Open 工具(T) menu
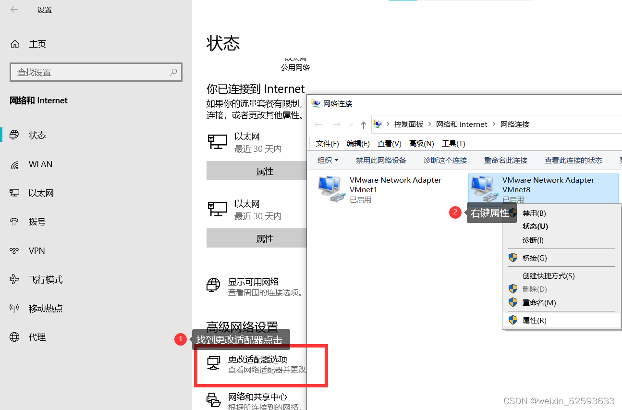Image resolution: width=622 pixels, height=410 pixels. pyautogui.click(x=454, y=143)
